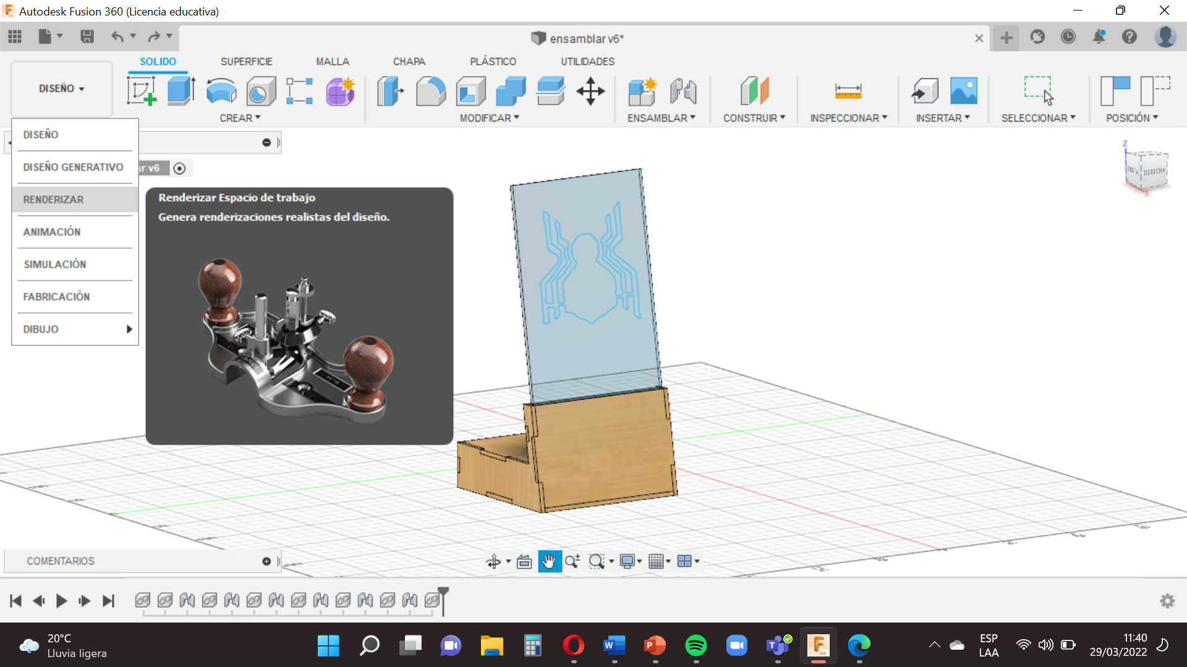Switch to the PLÁSTICO tab

(493, 62)
